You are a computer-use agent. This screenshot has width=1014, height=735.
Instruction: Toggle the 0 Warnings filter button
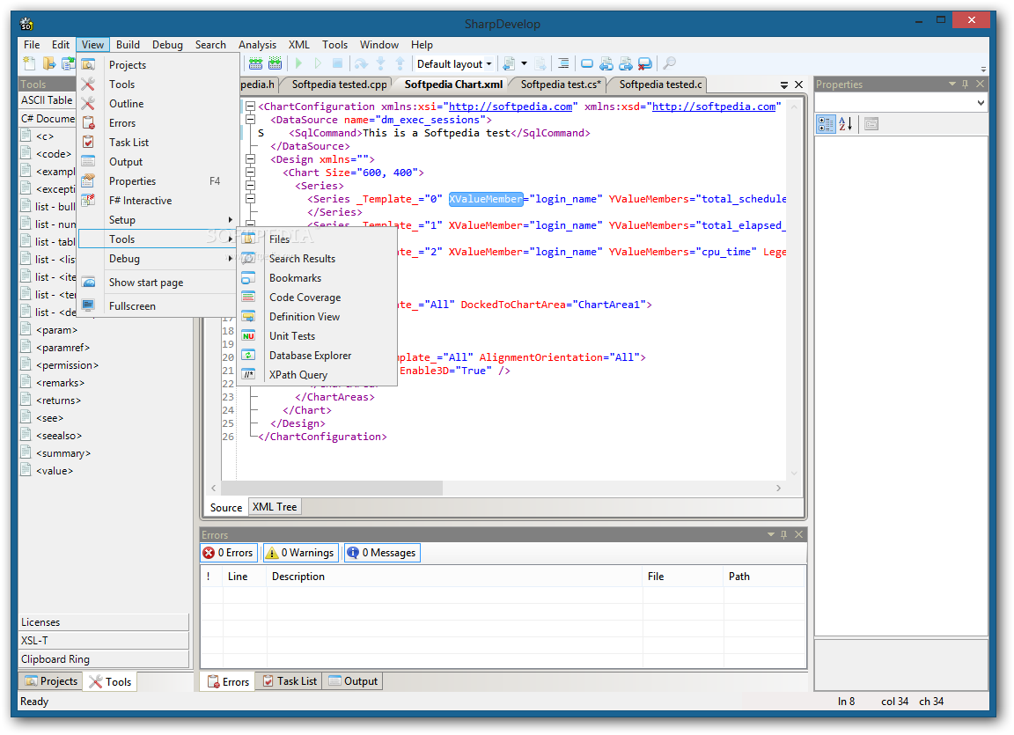click(x=300, y=553)
